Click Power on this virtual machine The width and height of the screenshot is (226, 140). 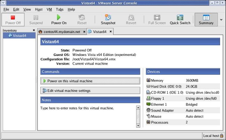[90, 81]
